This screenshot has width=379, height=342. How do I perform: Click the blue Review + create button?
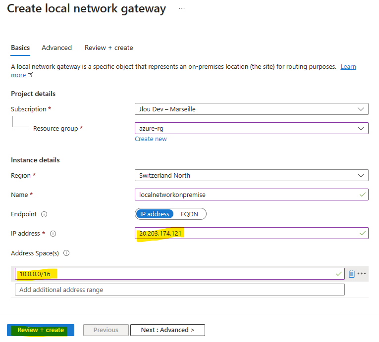[x=41, y=330]
